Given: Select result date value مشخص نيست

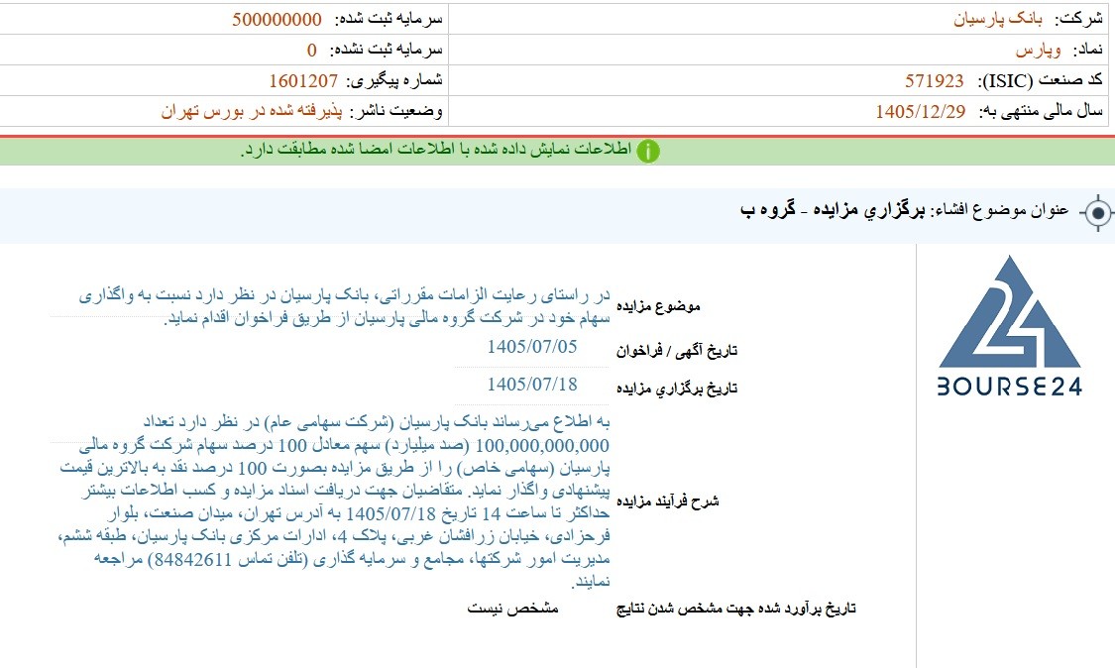Looking at the screenshot, I should coord(512,609).
